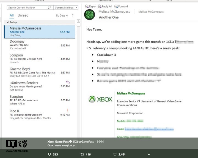Screen dimensions: 198x158
Task: Collapse the Today group
Action: click(x=8, y=22)
